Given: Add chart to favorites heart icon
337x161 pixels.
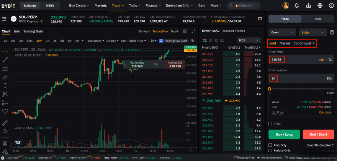Looking at the screenshot, I should 5,111.
